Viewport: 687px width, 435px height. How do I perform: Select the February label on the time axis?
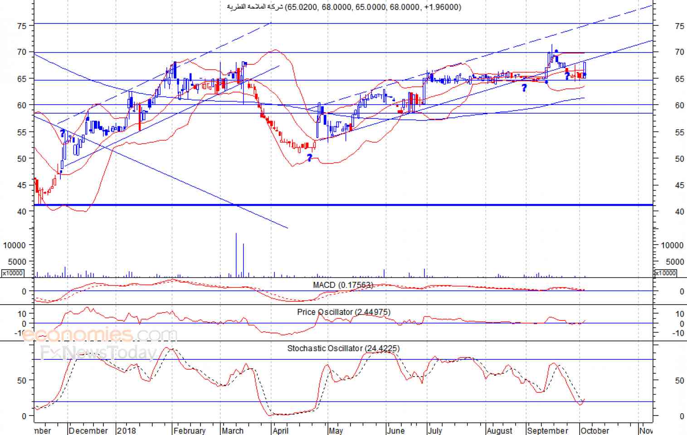click(x=190, y=430)
